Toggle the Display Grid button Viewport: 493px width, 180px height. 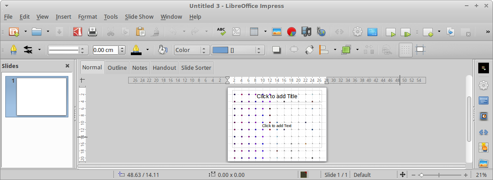(x=405, y=50)
